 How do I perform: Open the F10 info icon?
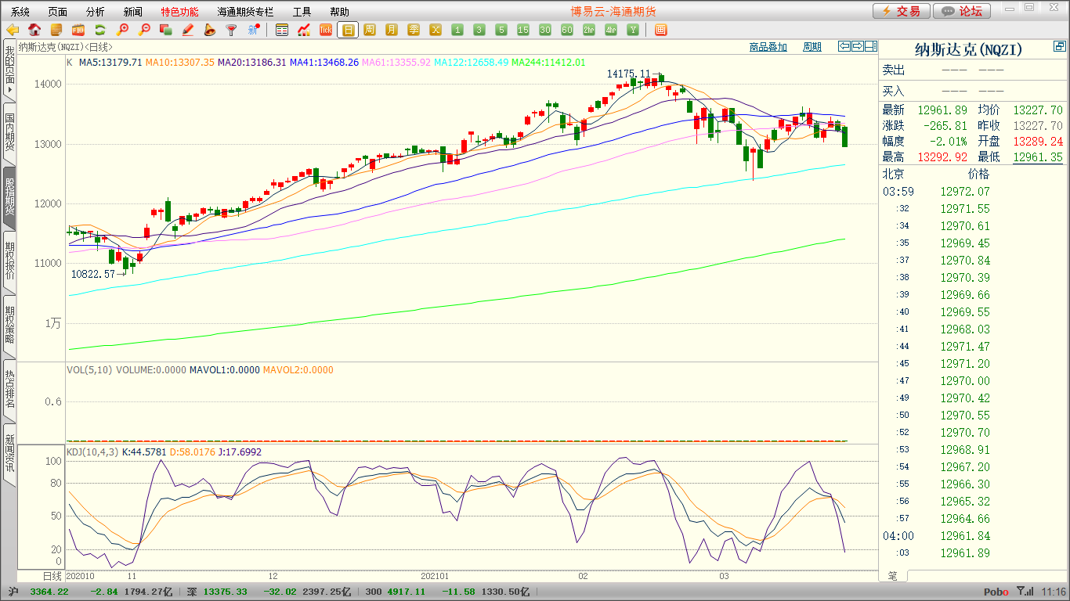pos(78,30)
